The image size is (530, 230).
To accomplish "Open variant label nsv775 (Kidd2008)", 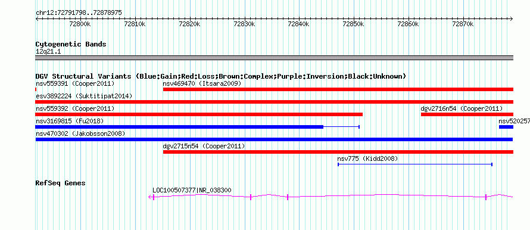I will pyautogui.click(x=368, y=158).
